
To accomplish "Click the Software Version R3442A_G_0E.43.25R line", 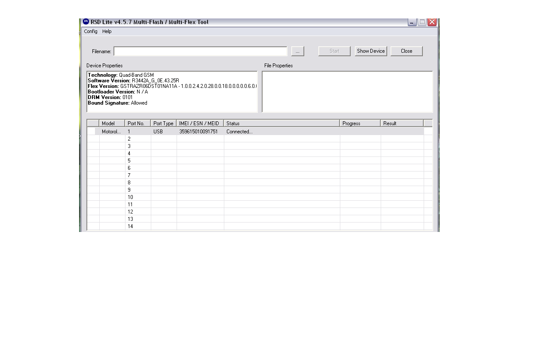I will [x=133, y=81].
